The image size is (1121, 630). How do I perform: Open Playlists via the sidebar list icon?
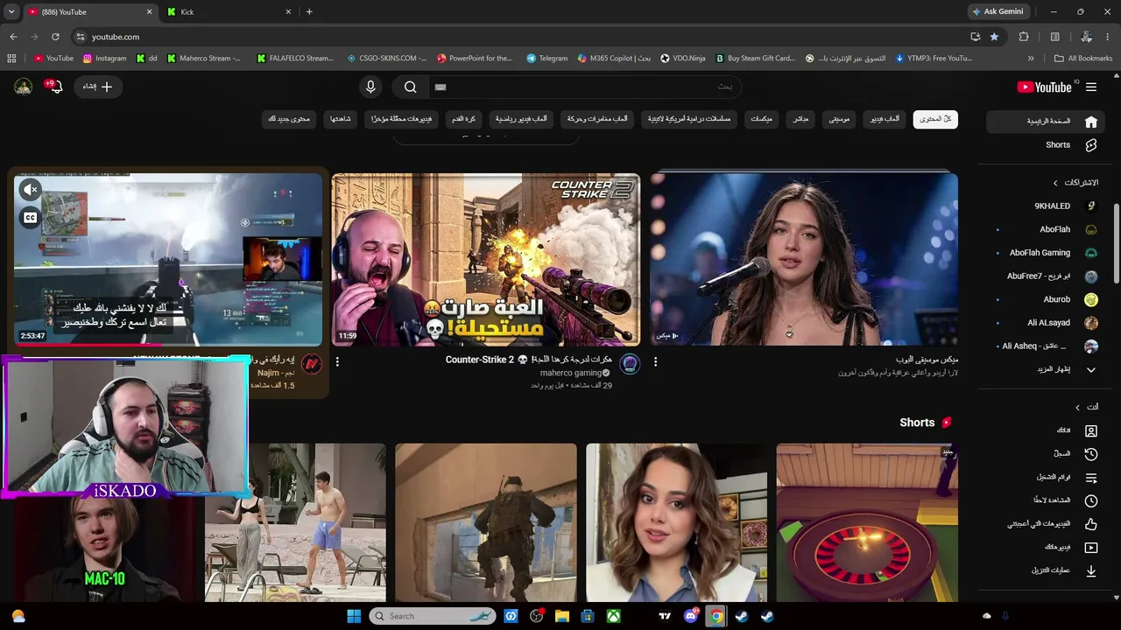pyautogui.click(x=1091, y=478)
